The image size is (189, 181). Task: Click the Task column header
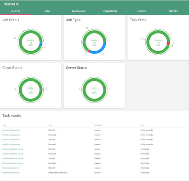tap(4, 125)
